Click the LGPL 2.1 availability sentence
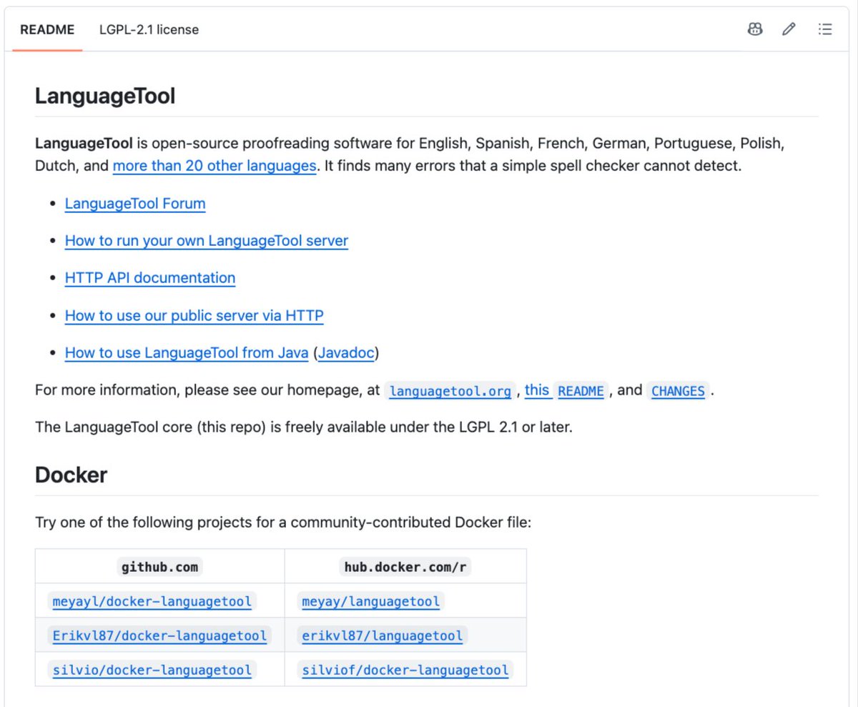Viewport: 858px width, 707px height. tap(304, 428)
